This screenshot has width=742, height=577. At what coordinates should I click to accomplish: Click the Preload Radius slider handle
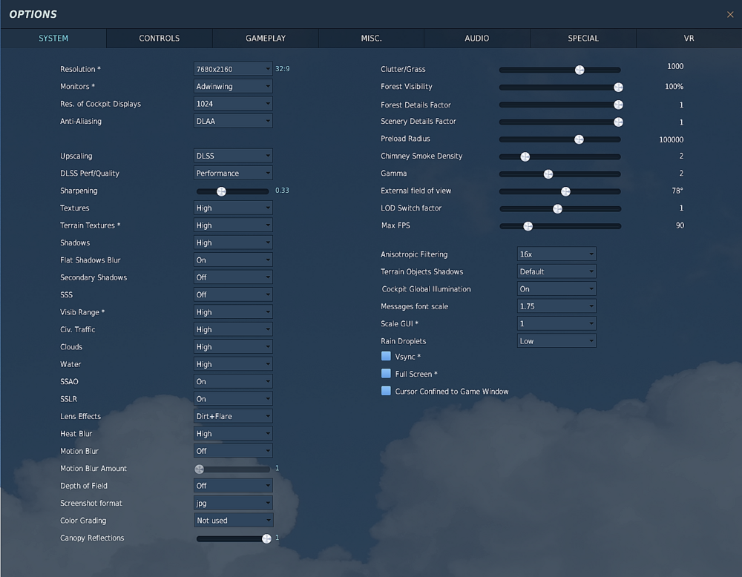click(579, 139)
